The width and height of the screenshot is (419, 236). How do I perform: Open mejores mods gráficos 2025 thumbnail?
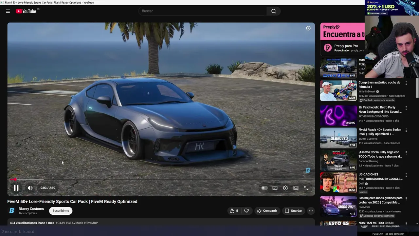[x=338, y=206]
